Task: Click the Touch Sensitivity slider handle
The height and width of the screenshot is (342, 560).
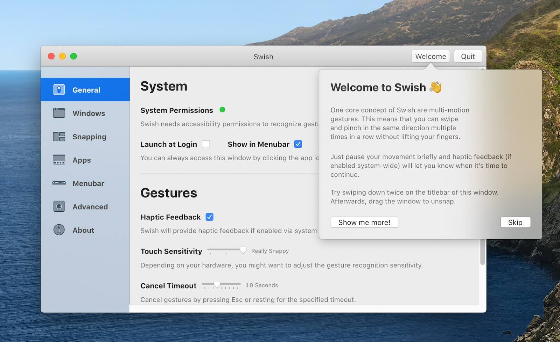Action: 243,250
